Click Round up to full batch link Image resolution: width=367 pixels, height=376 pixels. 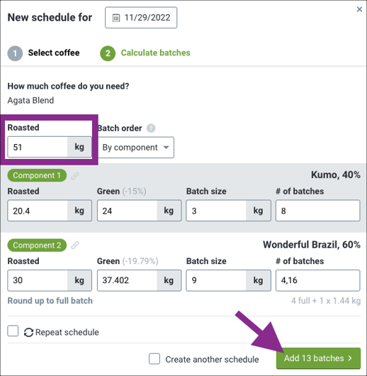[x=50, y=301]
